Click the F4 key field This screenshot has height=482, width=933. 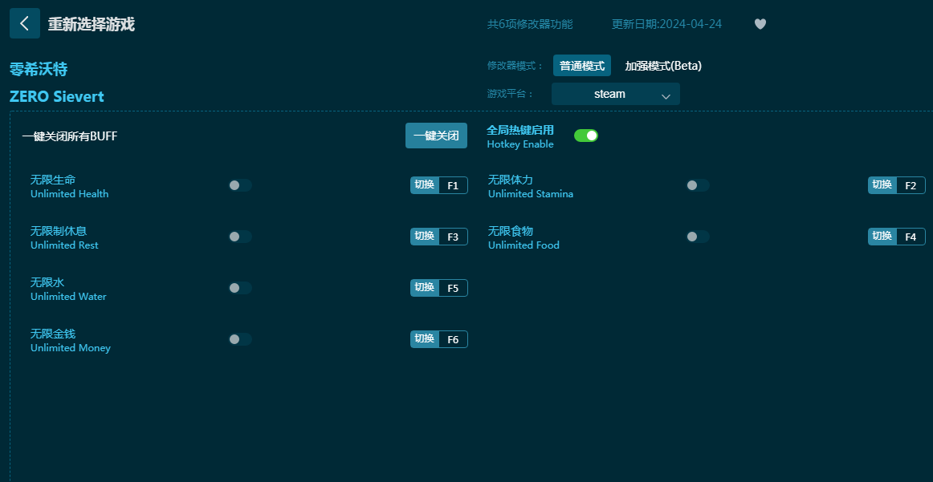pyautogui.click(x=911, y=237)
